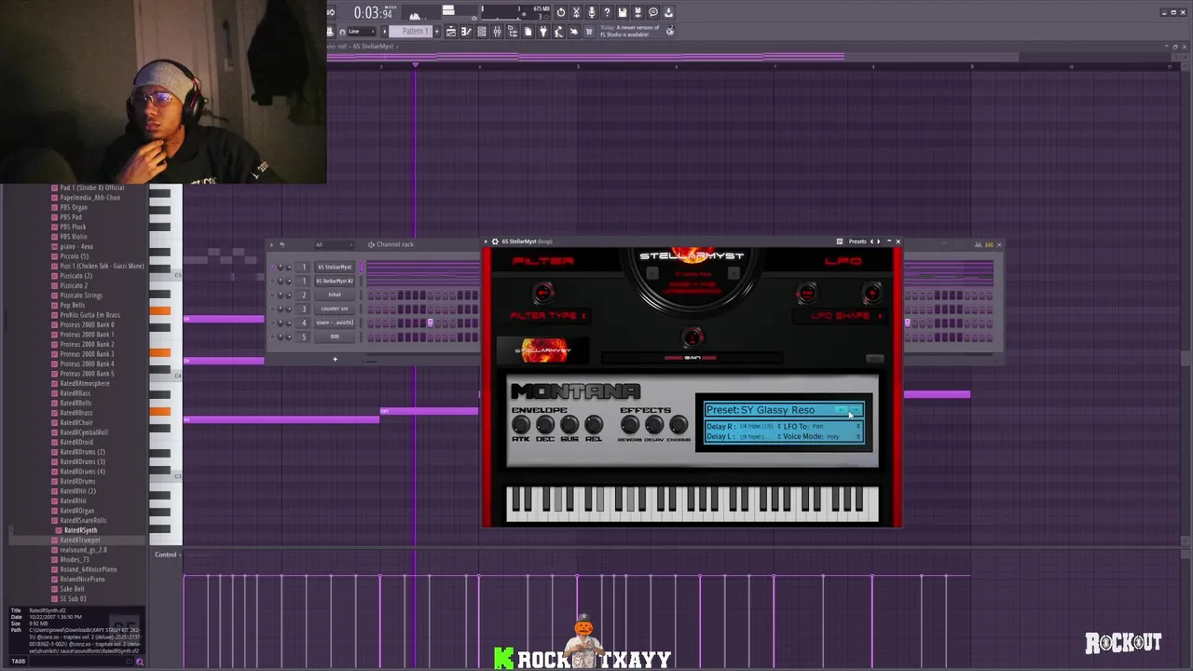Open the Presets menu in the plugin title bar
Screen dimensions: 1193x671
(857, 241)
